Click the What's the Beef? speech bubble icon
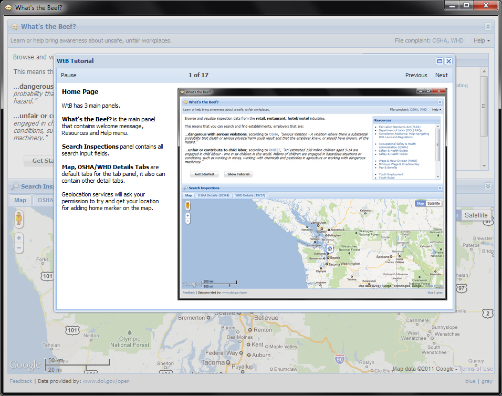The width and height of the screenshot is (502, 396). click(x=15, y=27)
